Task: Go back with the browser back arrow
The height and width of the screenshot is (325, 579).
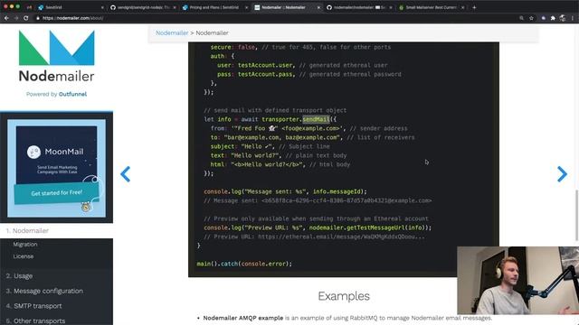Action: [x=6, y=18]
